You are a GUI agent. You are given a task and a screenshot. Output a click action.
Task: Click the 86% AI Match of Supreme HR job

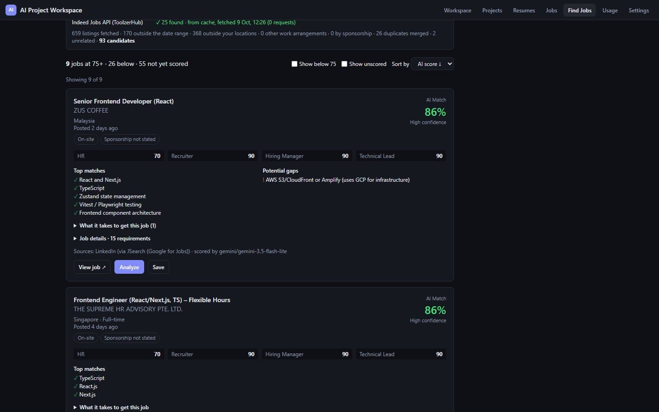(x=435, y=310)
